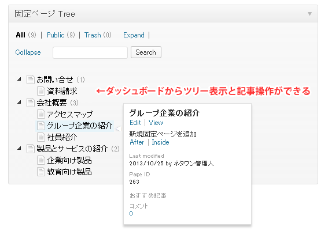
Task: Select 資料請求 page in tree
Action: pyautogui.click(x=62, y=91)
